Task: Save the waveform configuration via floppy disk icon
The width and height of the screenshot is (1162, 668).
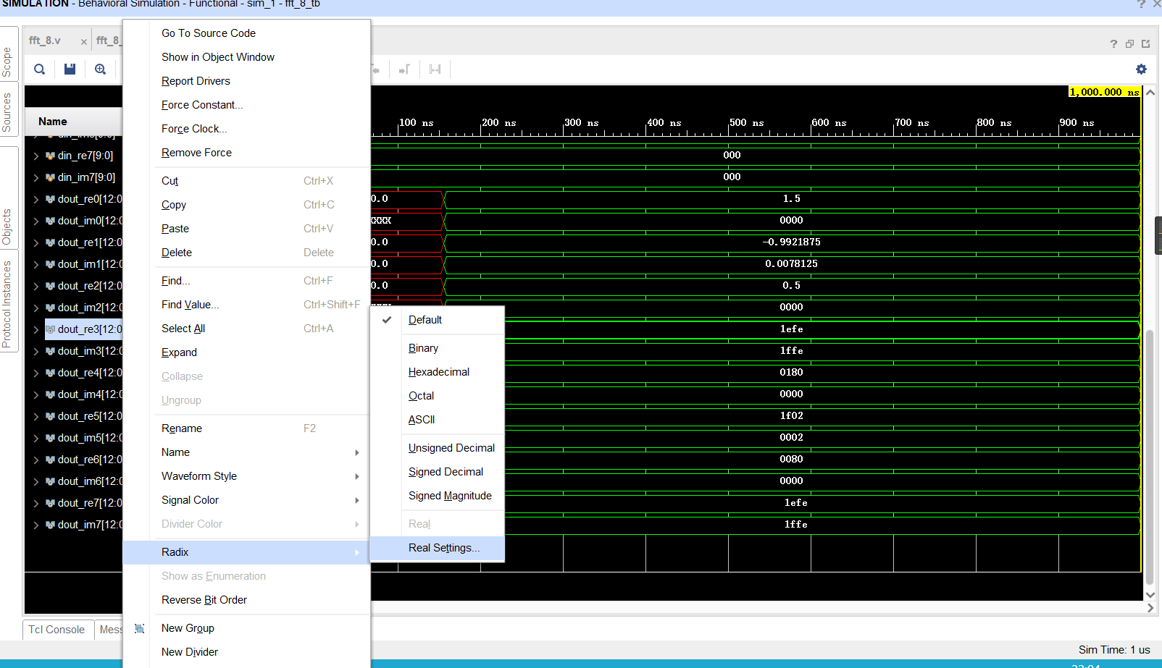Action: (x=70, y=69)
